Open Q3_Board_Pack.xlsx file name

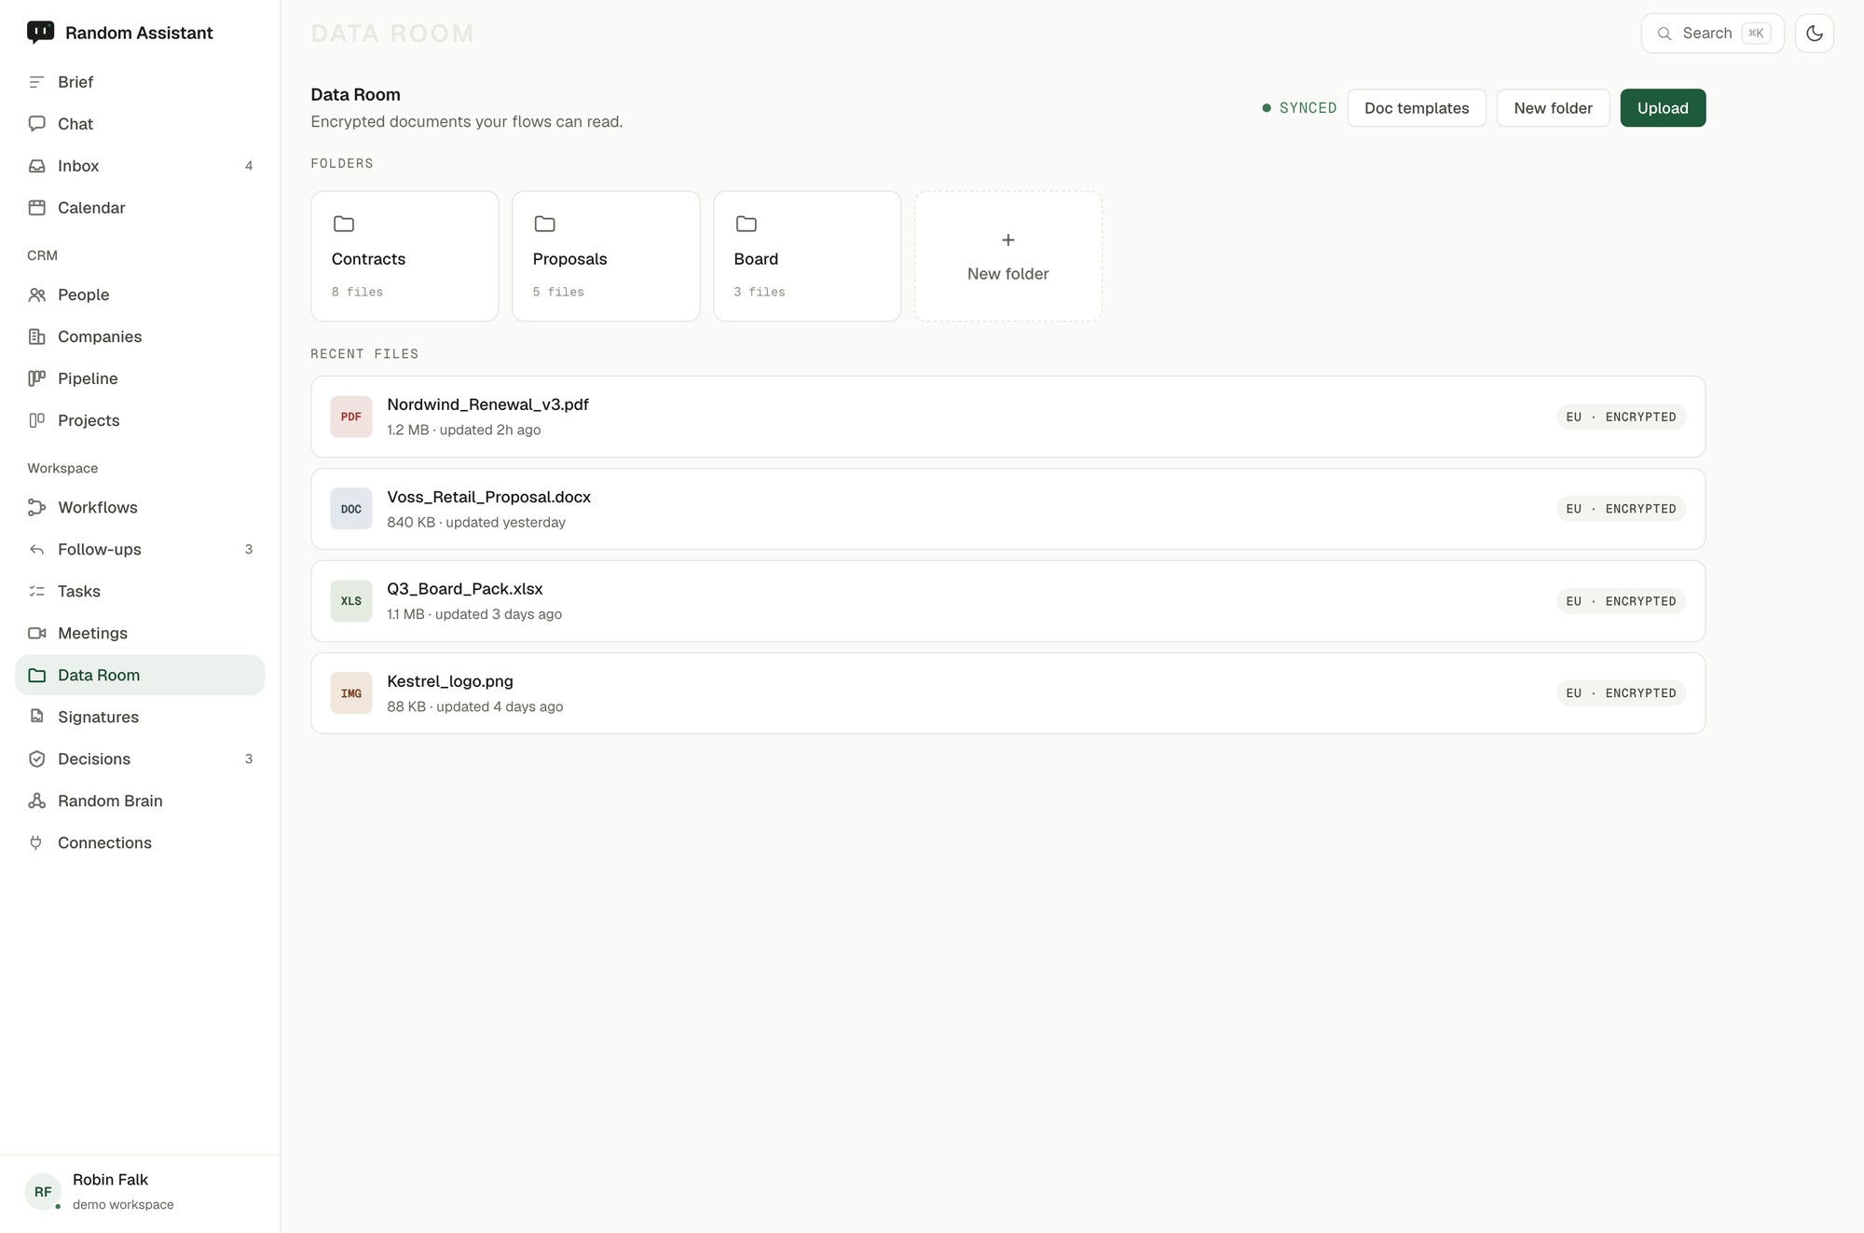464,589
